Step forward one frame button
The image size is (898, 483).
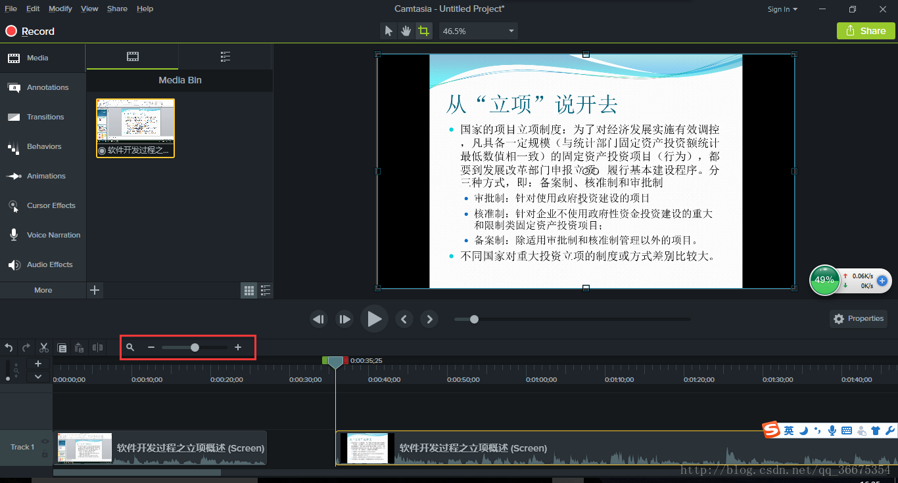[344, 320]
